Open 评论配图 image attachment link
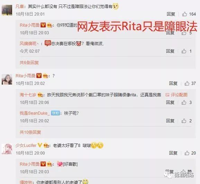 pos(176,95)
